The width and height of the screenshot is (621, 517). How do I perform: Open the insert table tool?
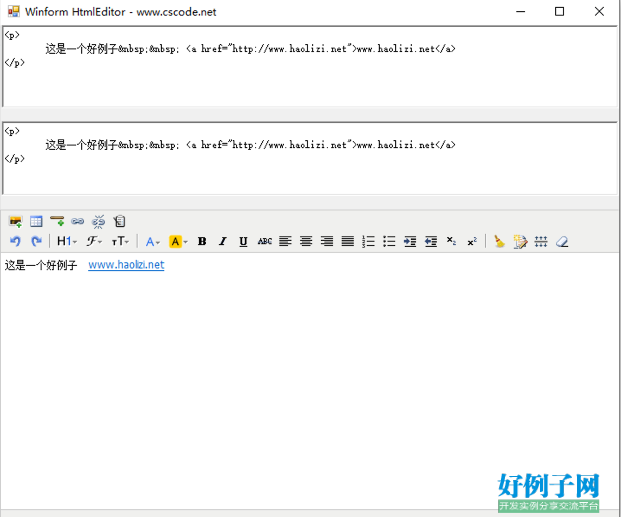point(36,221)
